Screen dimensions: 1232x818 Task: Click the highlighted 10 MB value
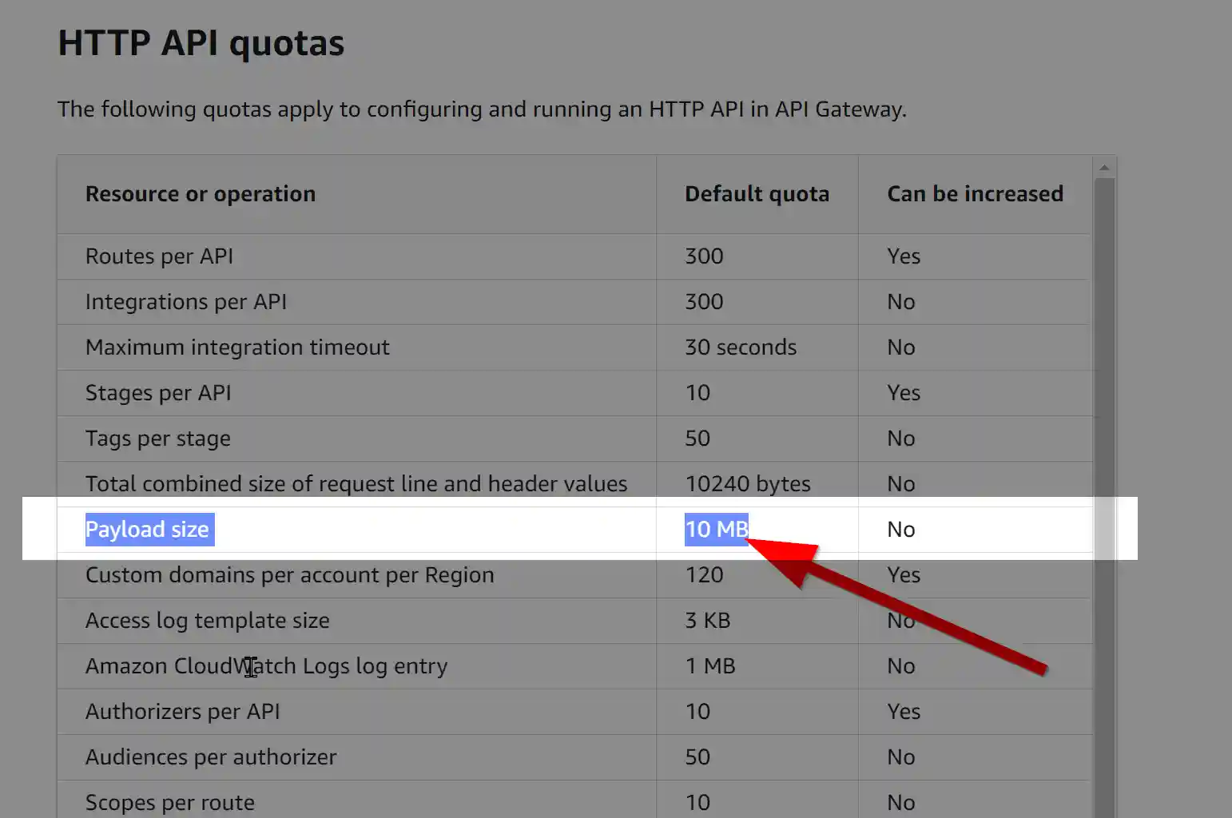coord(717,529)
